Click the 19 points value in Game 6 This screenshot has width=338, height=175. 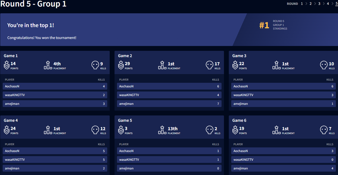coord(241,129)
